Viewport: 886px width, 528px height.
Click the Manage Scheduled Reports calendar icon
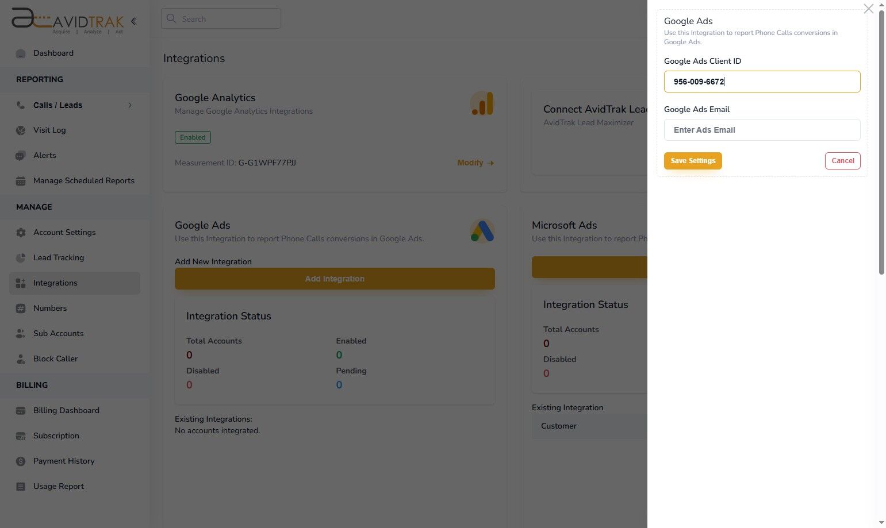point(21,180)
